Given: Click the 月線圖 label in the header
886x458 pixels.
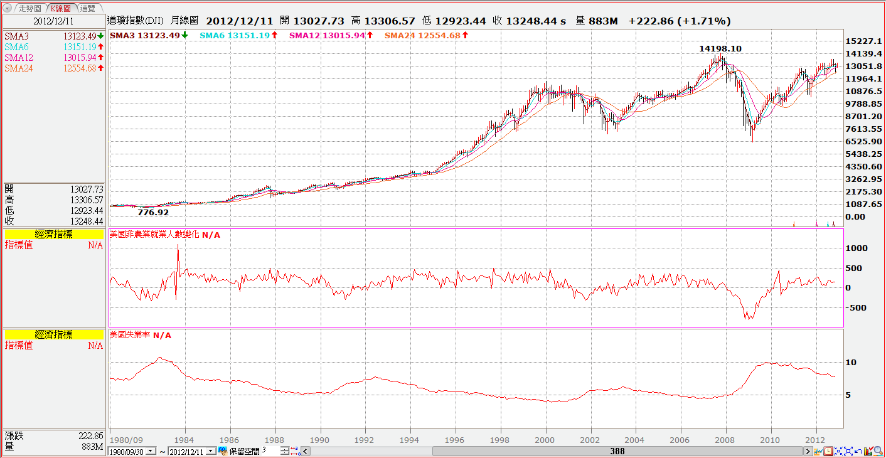Looking at the screenshot, I should coord(184,21).
